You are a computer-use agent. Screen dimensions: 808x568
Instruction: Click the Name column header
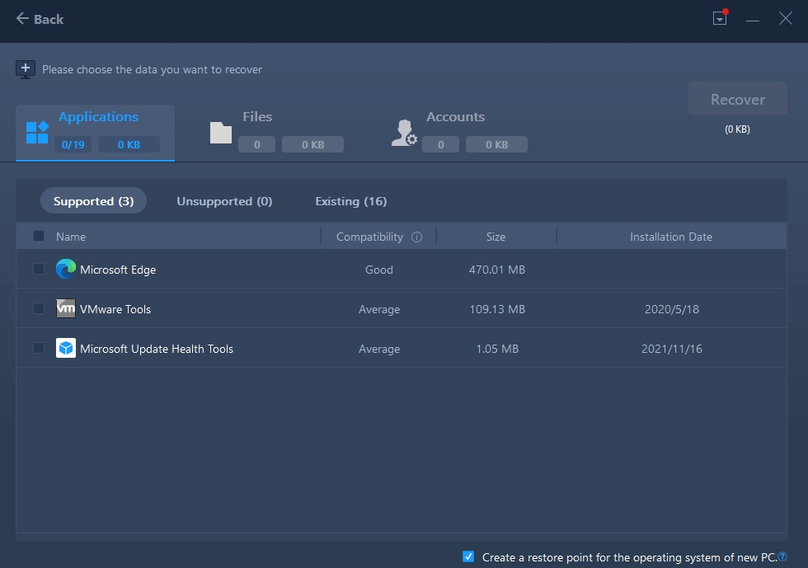(71, 237)
